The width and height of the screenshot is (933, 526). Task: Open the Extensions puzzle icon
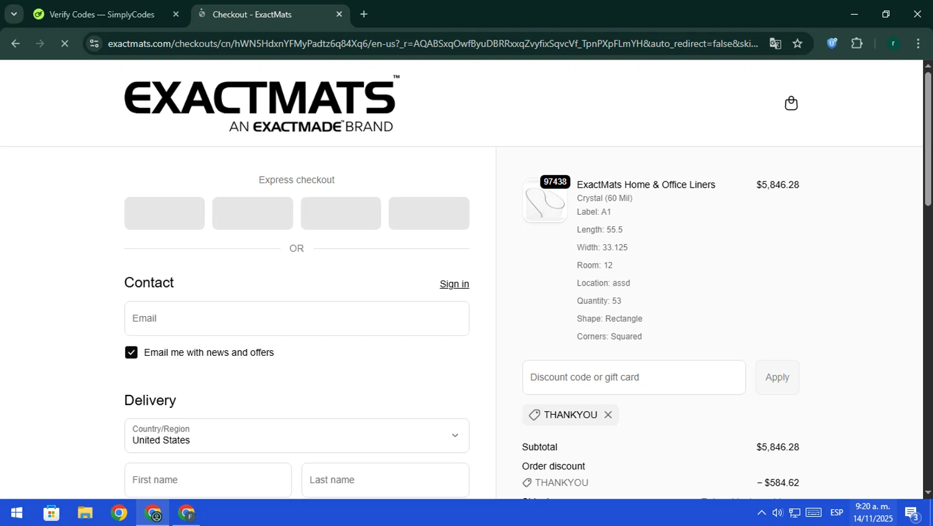856,43
